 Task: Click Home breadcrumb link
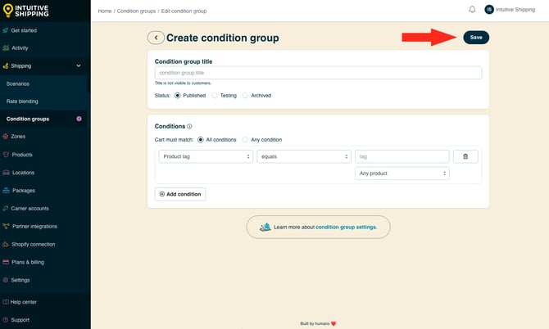point(105,11)
